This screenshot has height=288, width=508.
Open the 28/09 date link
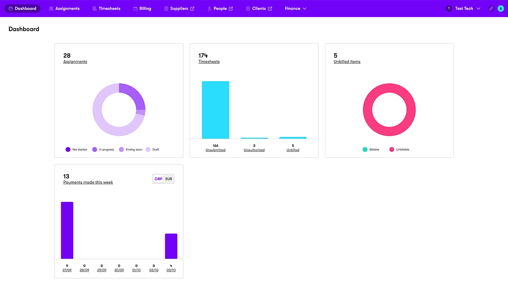[84, 270]
